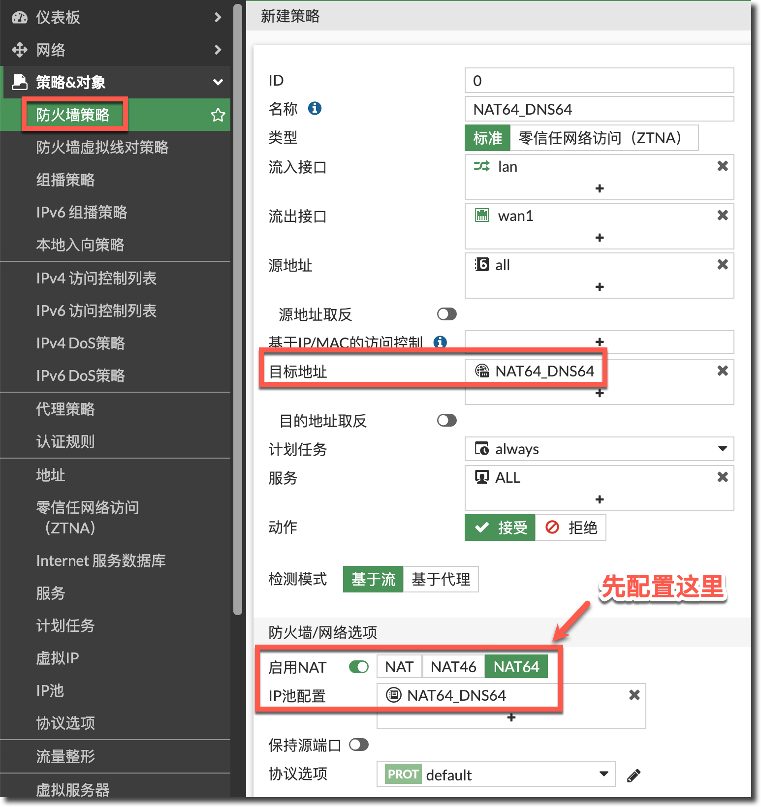
Task: Add an entry to 源地址 with plus
Action: pos(599,287)
